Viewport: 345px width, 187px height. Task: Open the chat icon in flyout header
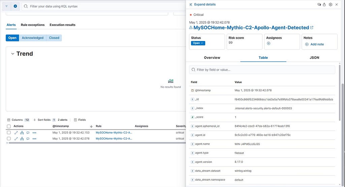click(x=319, y=4)
